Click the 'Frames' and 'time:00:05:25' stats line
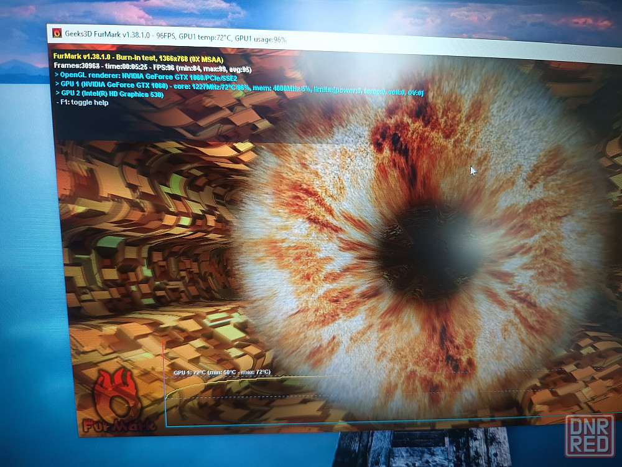Screen dimensions: 622x467 152,67
